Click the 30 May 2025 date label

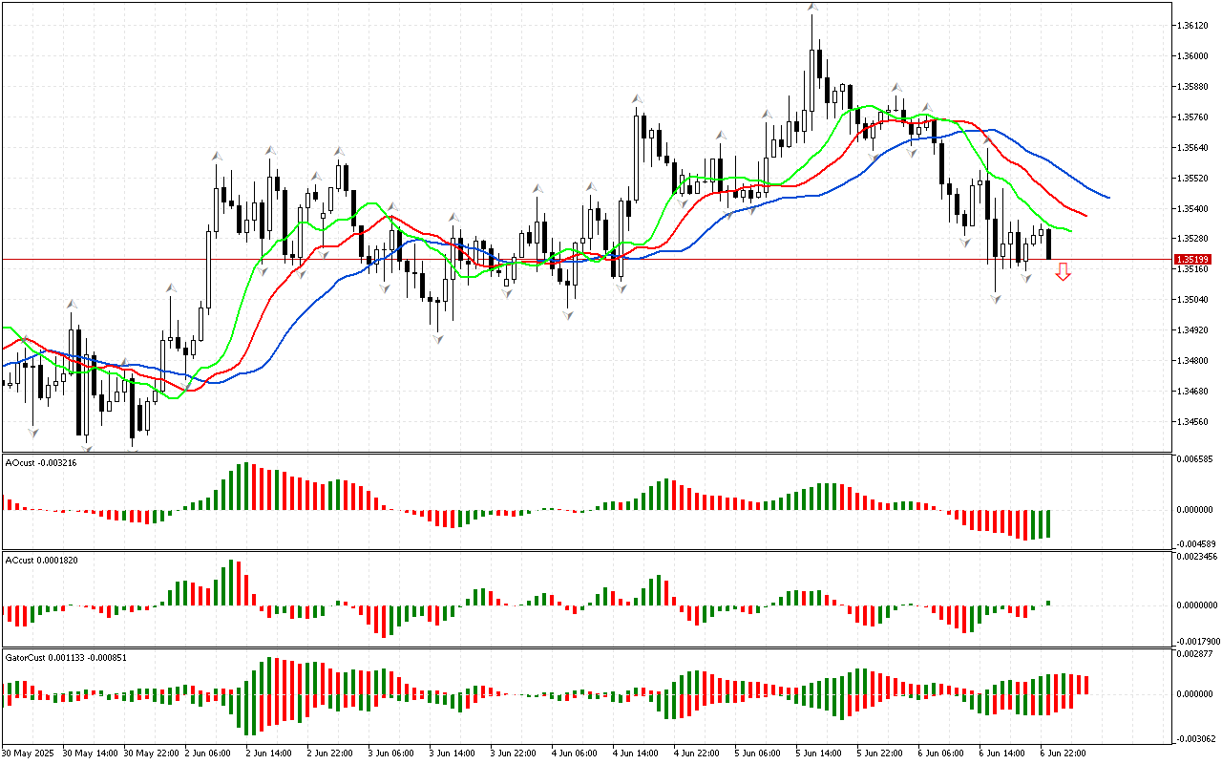pyautogui.click(x=30, y=753)
